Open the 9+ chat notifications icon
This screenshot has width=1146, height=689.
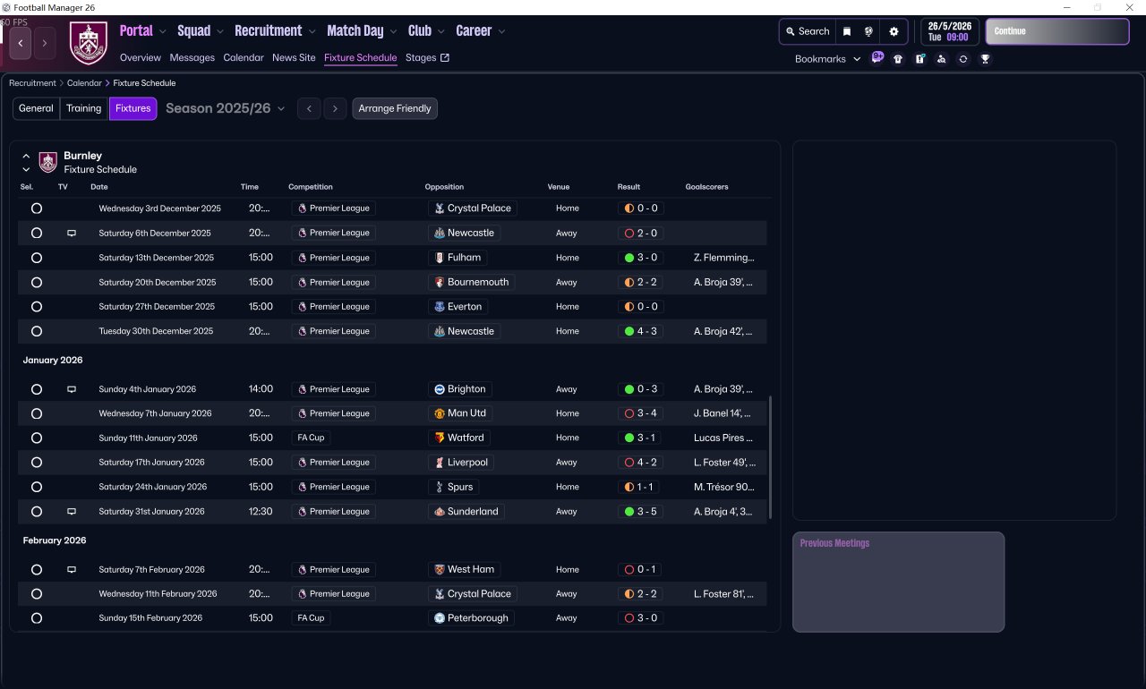pyautogui.click(x=877, y=58)
